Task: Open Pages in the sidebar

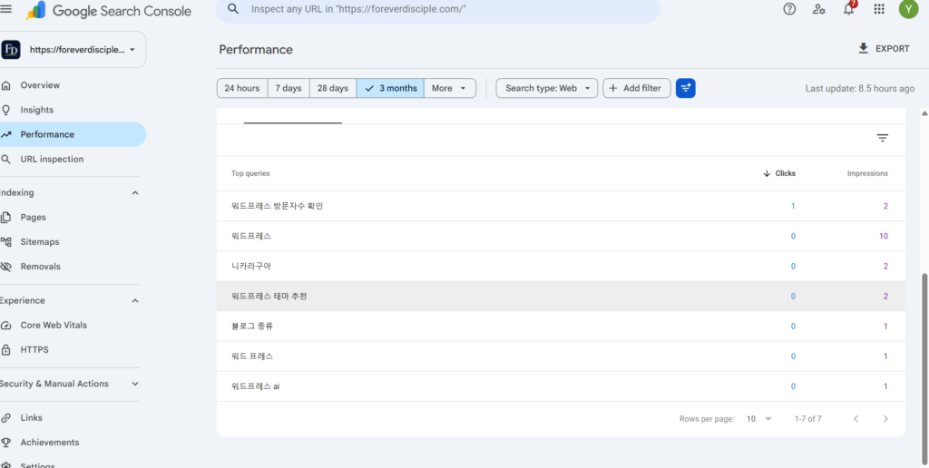Action: tap(34, 218)
